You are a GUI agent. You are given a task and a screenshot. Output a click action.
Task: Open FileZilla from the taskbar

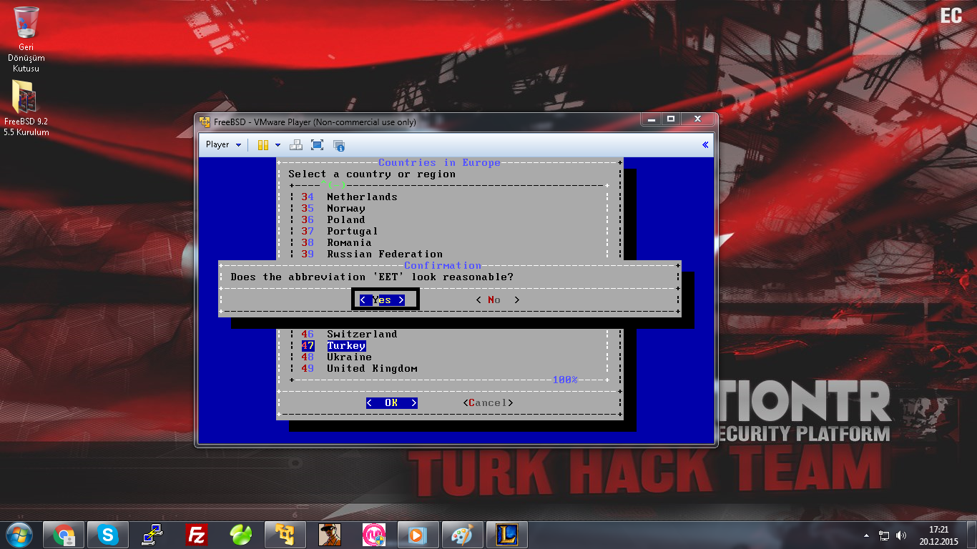(x=196, y=535)
